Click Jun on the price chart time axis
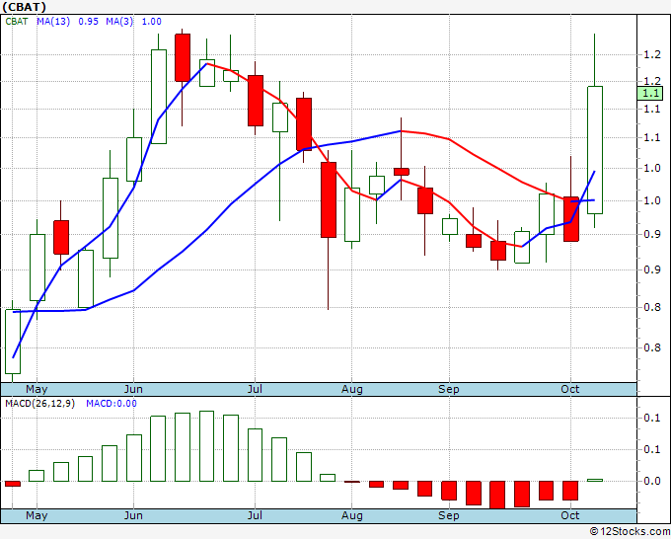Image resolution: width=671 pixels, height=539 pixels. (133, 389)
